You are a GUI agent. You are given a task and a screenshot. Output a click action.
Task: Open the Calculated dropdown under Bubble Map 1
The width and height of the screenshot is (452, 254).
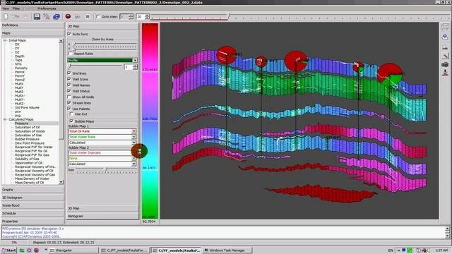[x=102, y=143]
